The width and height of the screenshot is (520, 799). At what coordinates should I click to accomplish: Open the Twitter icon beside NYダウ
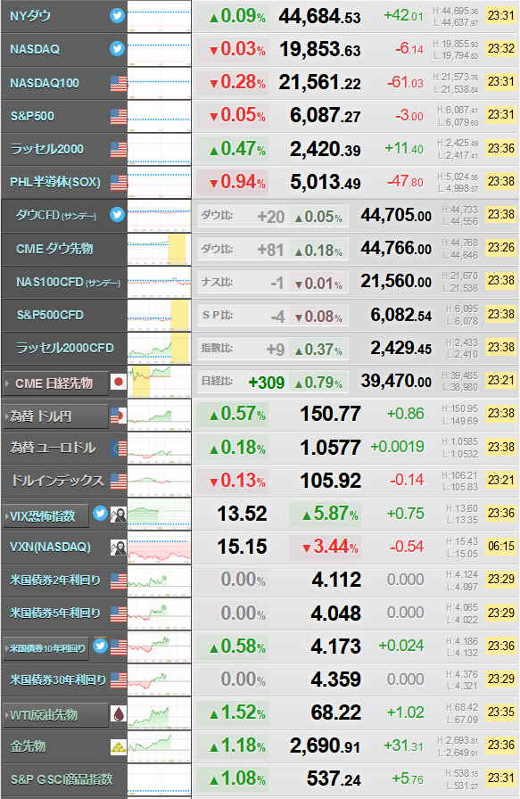[x=117, y=16]
